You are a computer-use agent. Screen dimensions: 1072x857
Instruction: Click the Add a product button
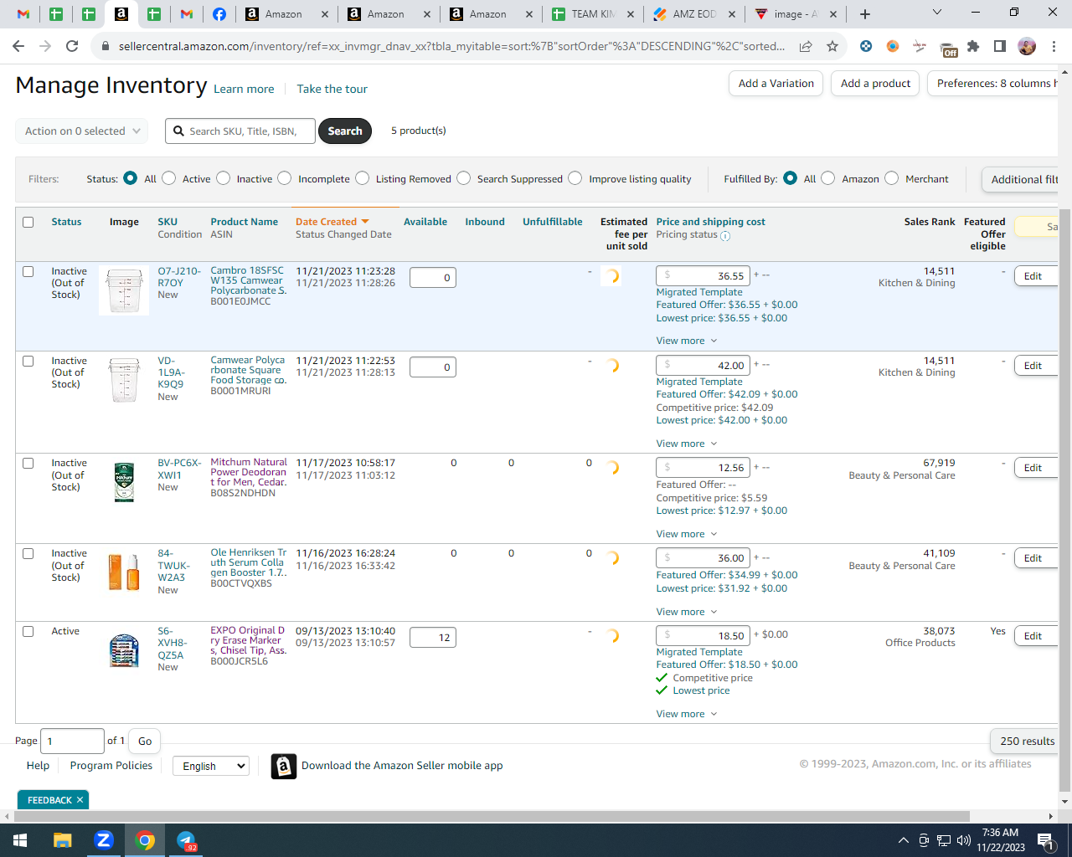coord(875,84)
